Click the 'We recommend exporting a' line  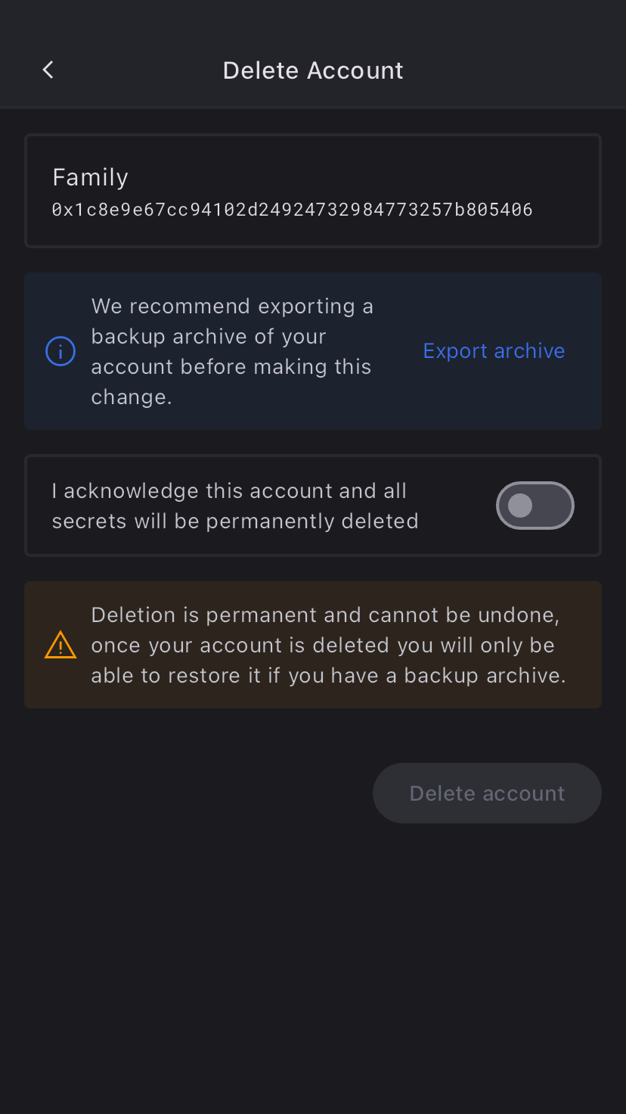coord(232,307)
